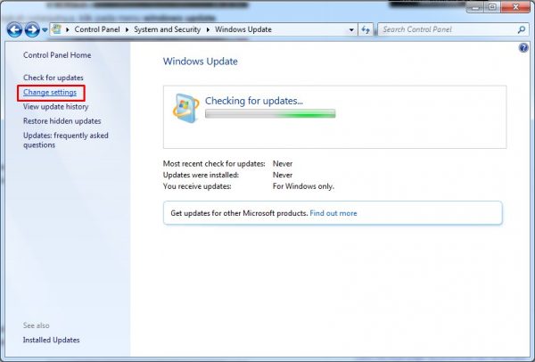The image size is (535, 362).
Task: Click 'Checking for updates...' text
Action: 254,101
